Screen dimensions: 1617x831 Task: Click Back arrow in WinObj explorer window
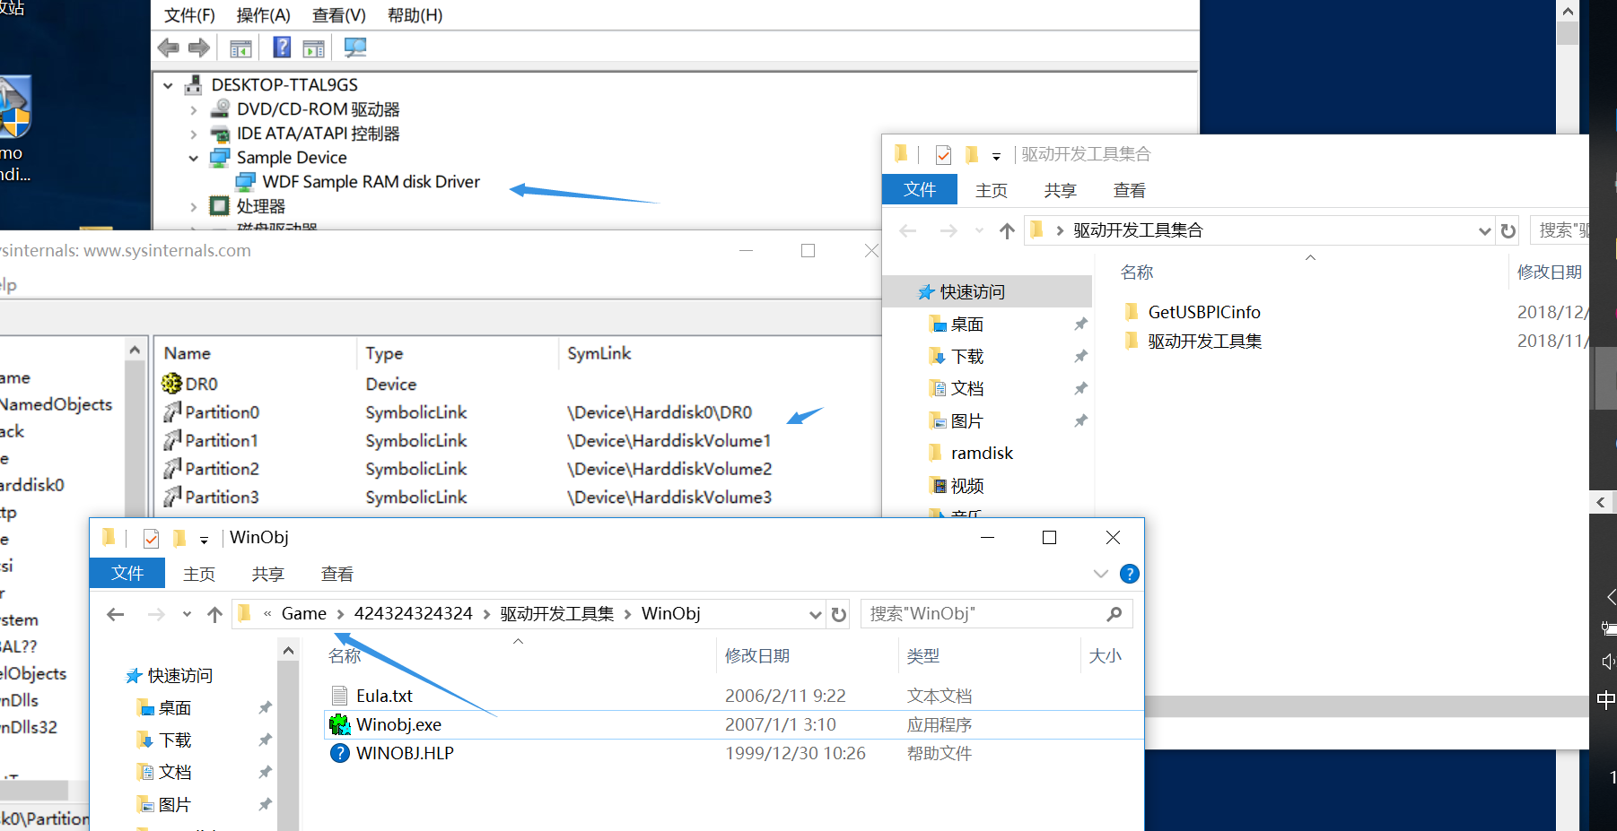coord(115,614)
